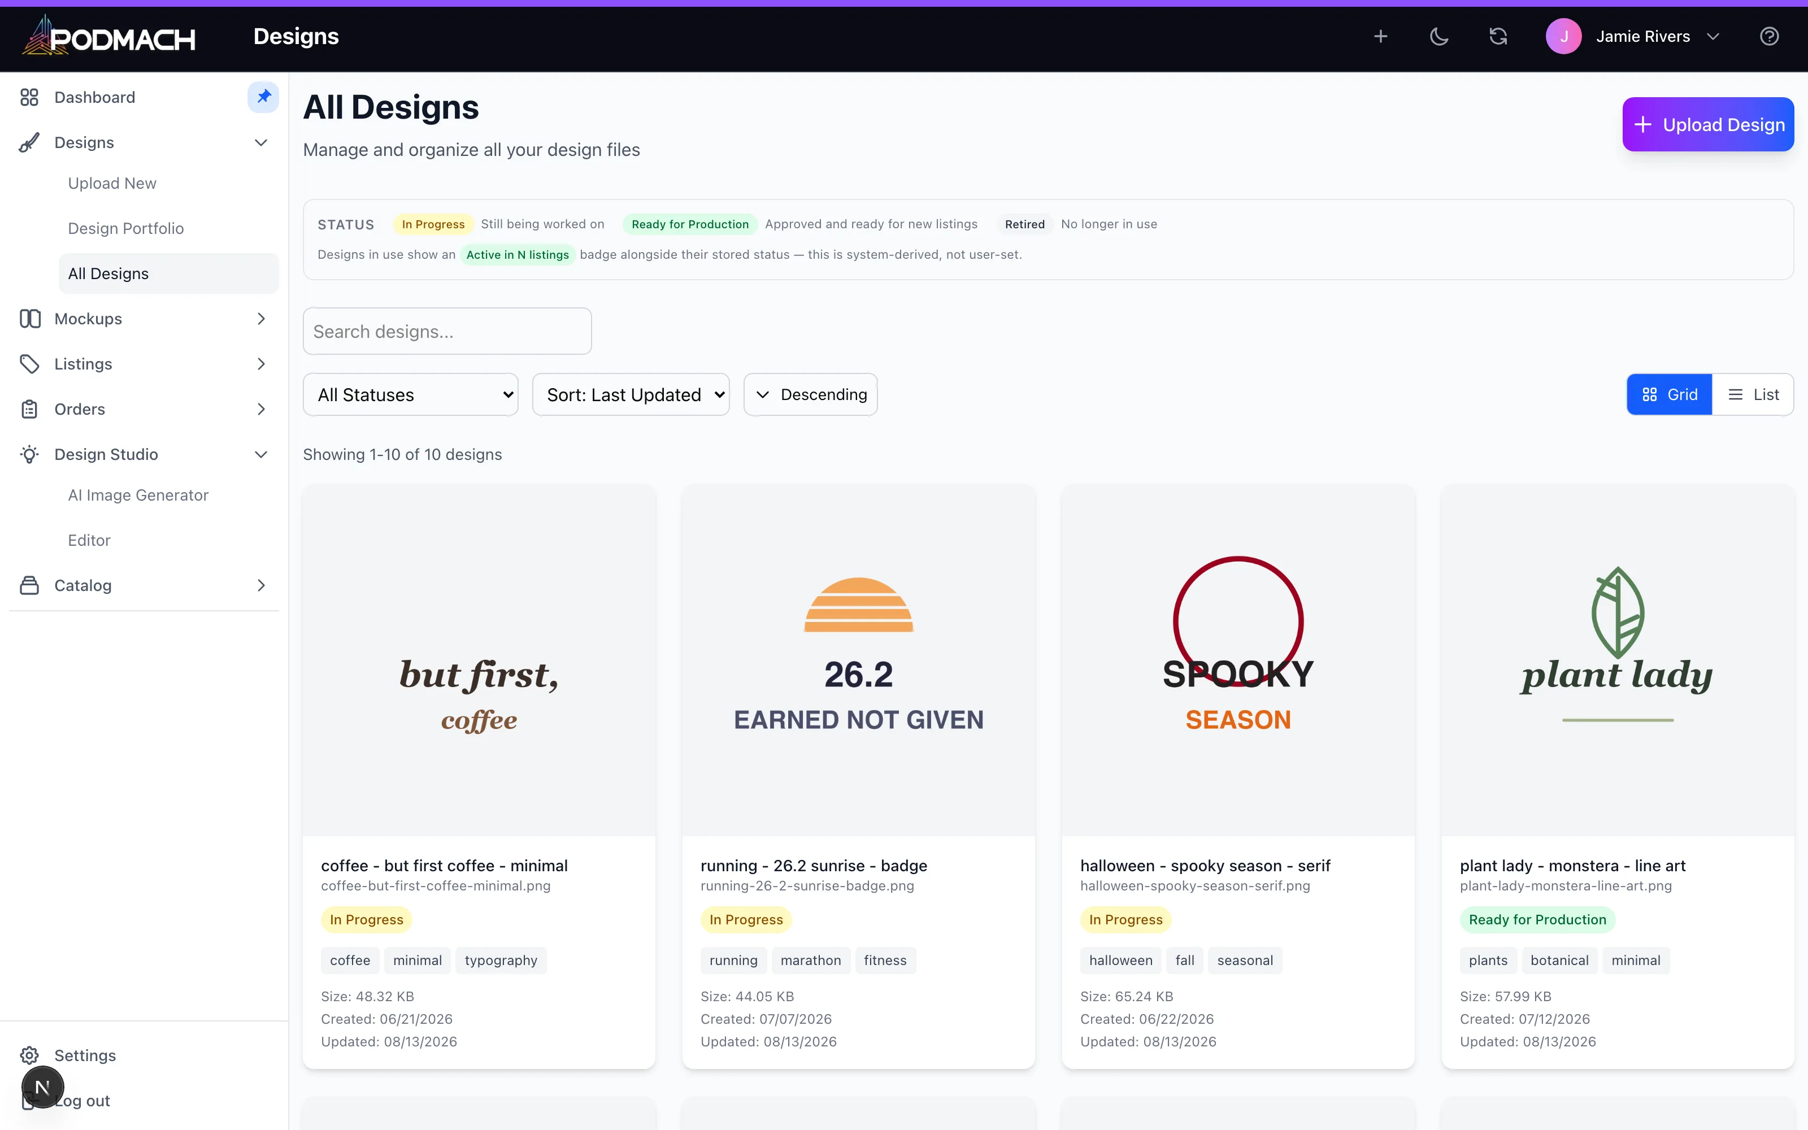Viewport: 1808px width, 1130px height.
Task: Toggle the Descending sort order button
Action: [810, 394]
